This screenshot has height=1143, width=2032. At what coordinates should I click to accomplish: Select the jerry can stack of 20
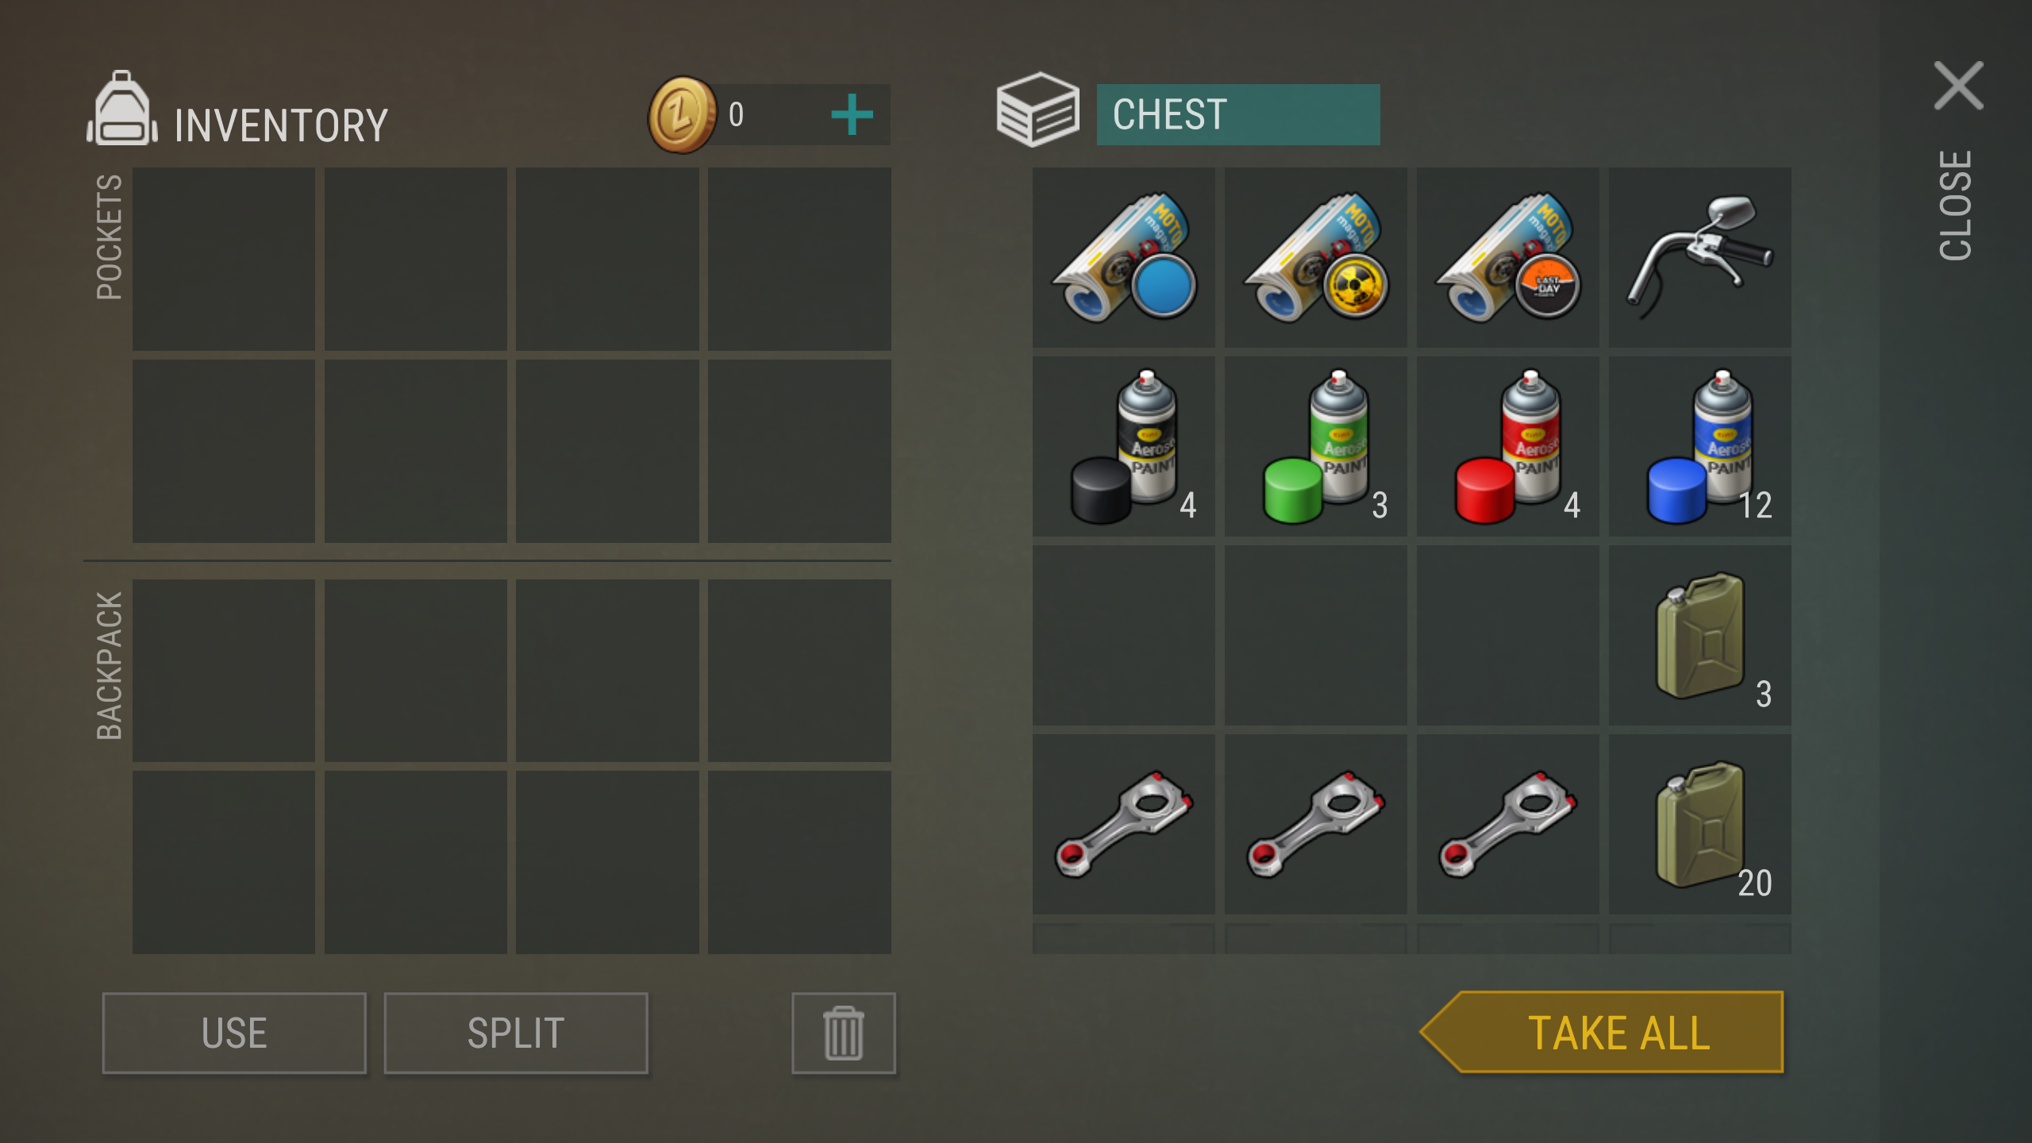tap(1699, 824)
